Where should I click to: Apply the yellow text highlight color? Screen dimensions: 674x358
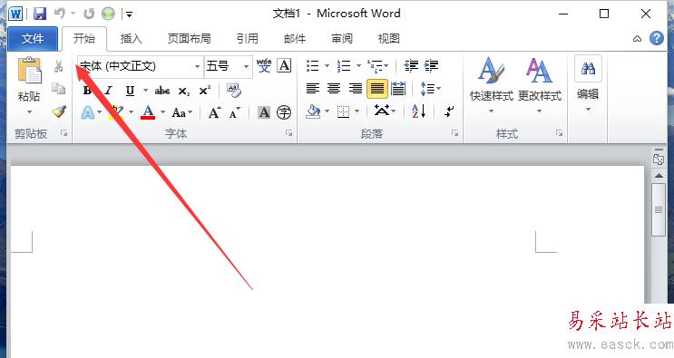coord(116,112)
